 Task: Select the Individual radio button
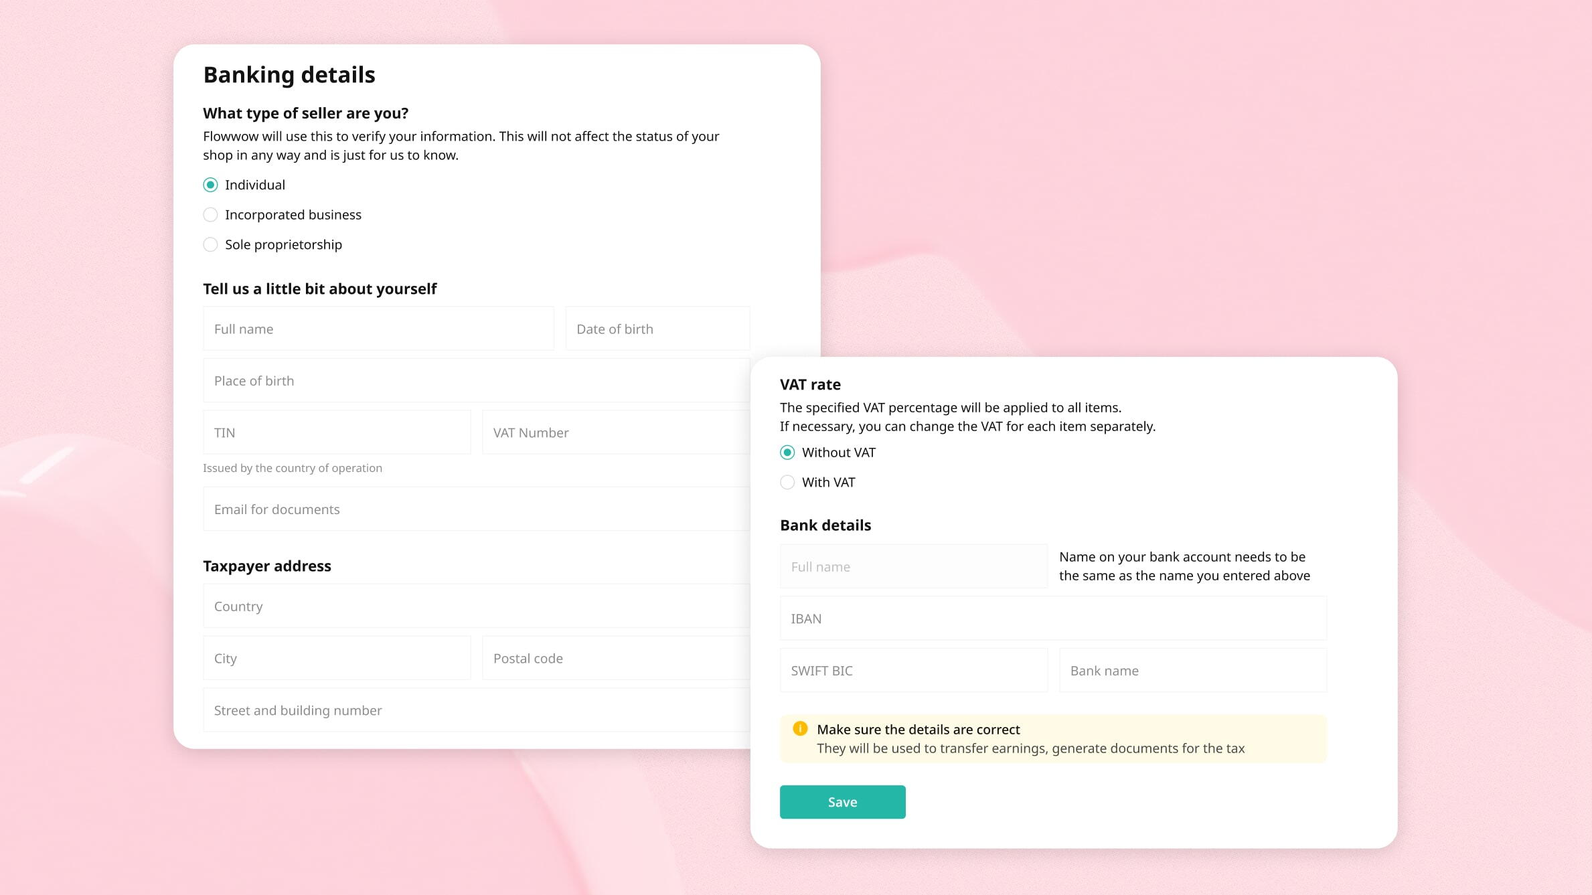211,183
